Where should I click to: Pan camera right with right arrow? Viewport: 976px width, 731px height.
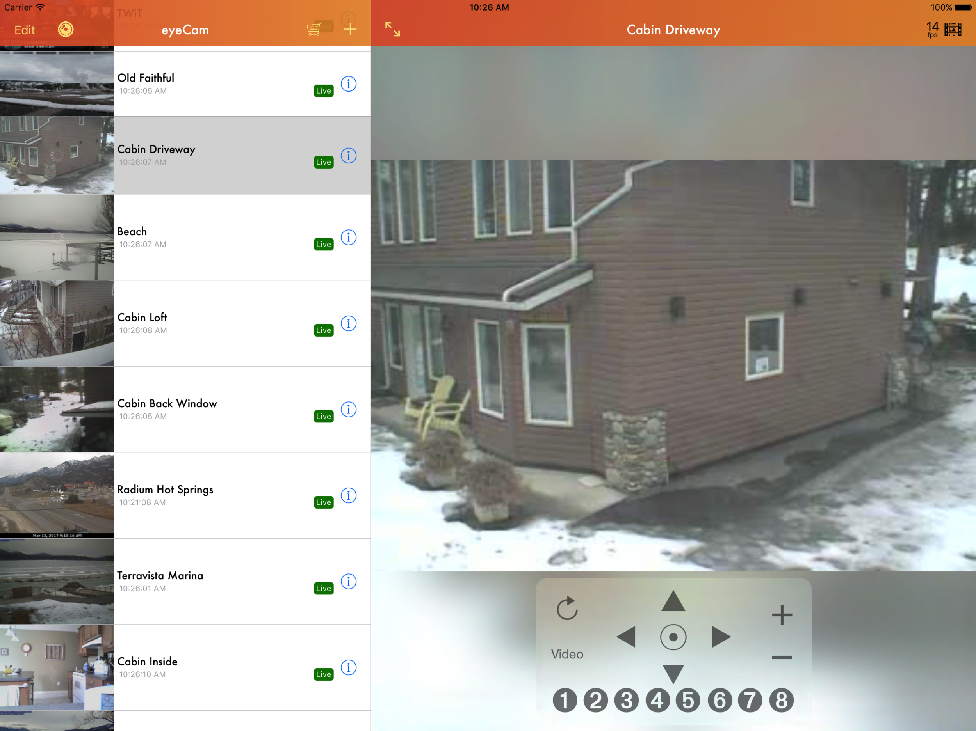(x=721, y=637)
